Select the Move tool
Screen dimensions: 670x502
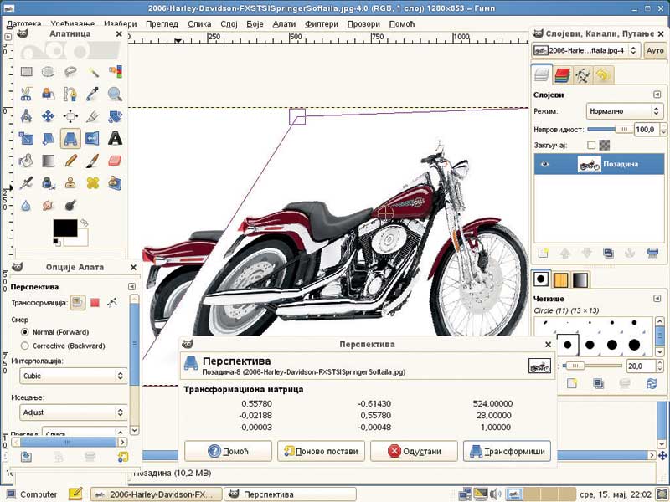coord(49,116)
